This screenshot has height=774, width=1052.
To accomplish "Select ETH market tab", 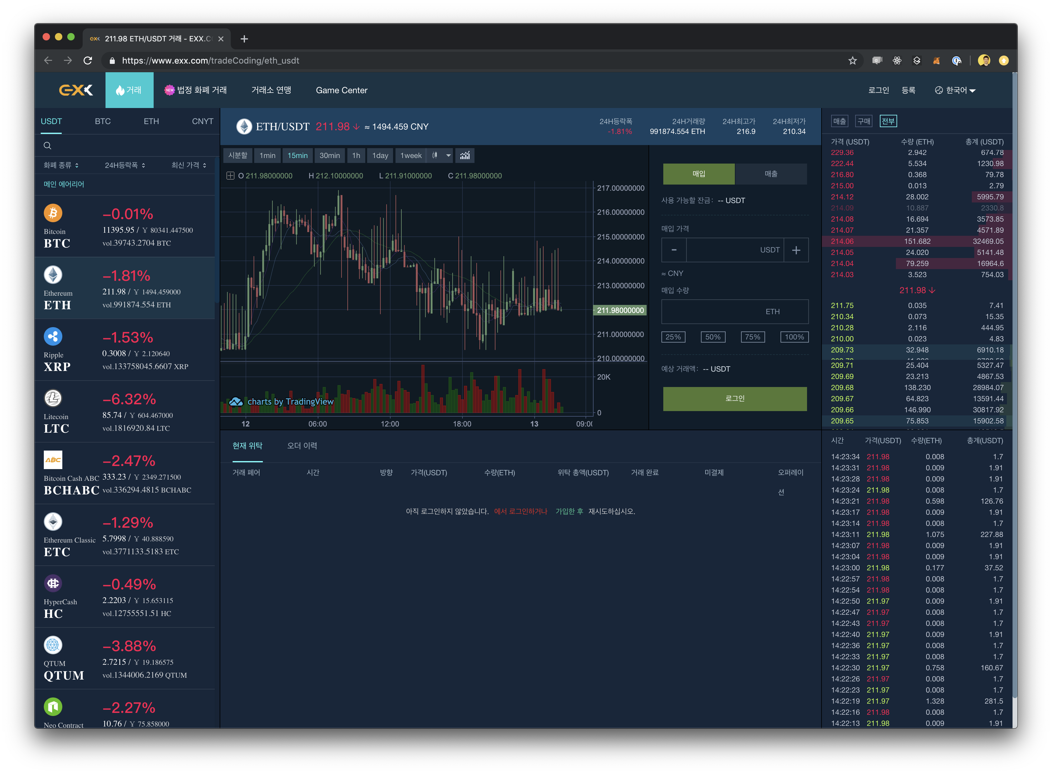I will [x=151, y=121].
